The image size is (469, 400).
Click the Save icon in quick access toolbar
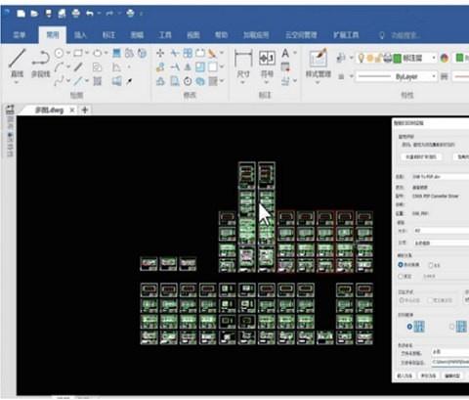(x=49, y=14)
